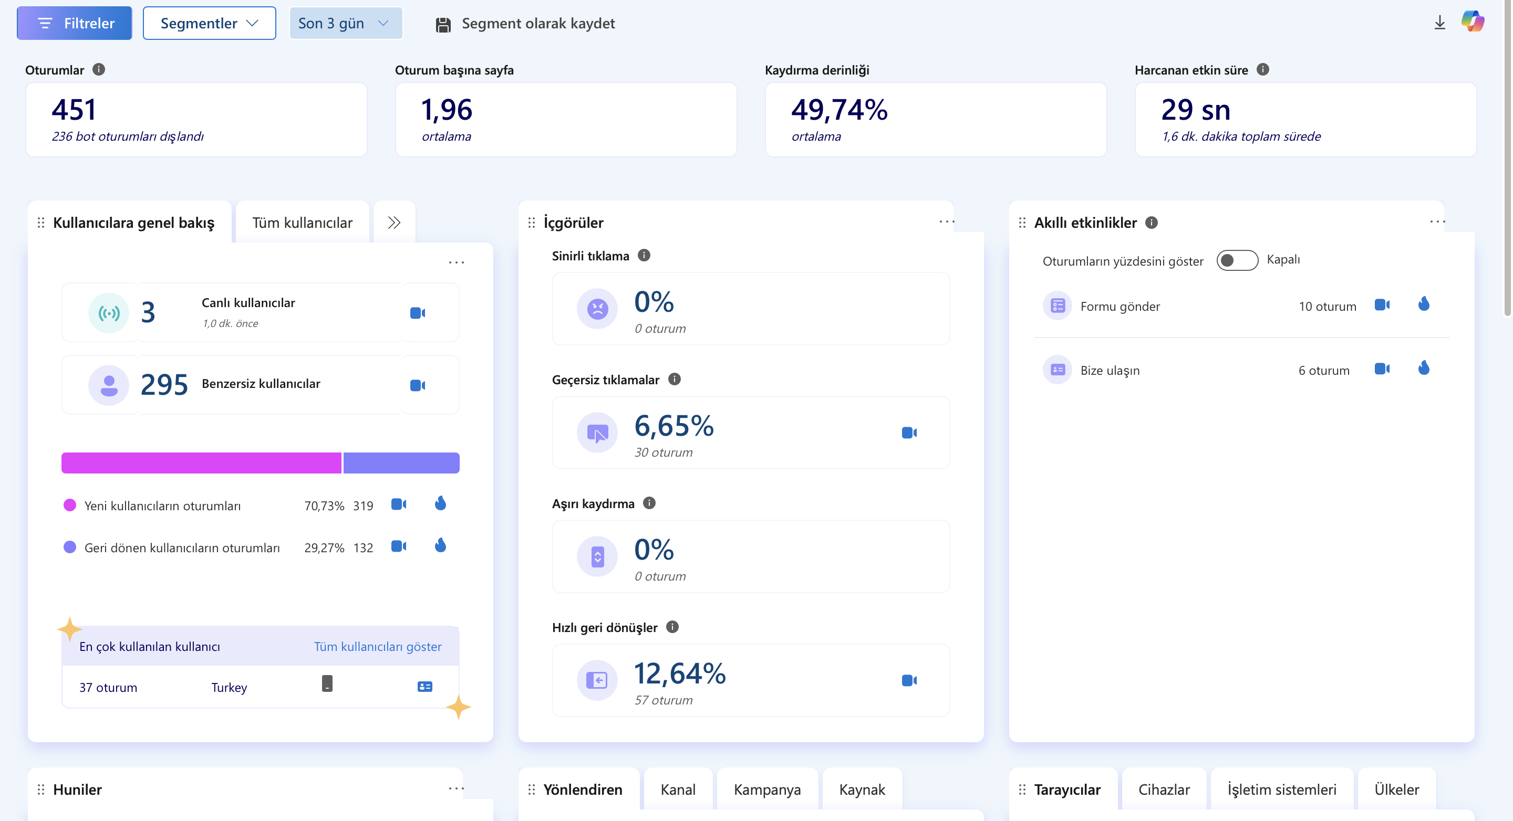1513x821 pixels.
Task: Switch to the Tüm kullanıcılar tab
Action: pyautogui.click(x=302, y=223)
